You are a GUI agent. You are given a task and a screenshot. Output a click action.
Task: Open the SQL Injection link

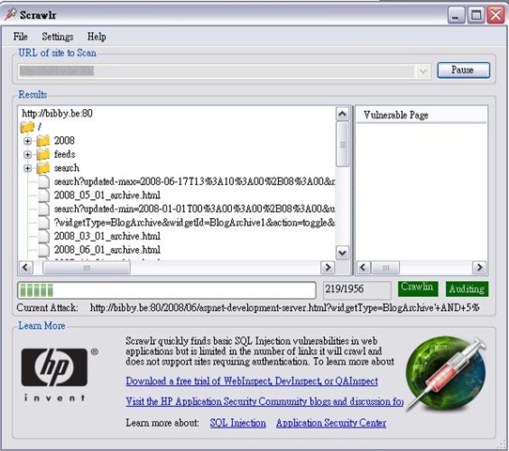(x=238, y=423)
